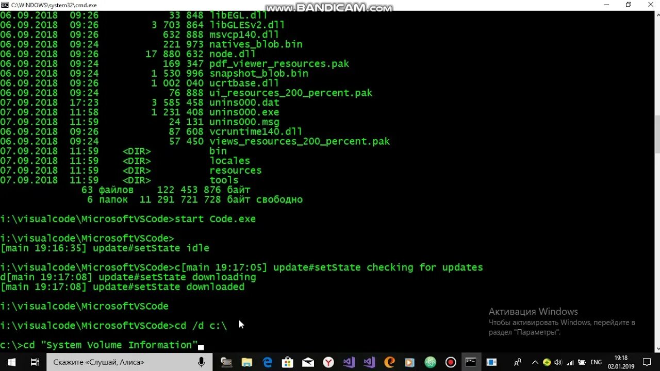Click the 'start Code.exe' command text
Screen dimensions: 660x371
(215, 219)
